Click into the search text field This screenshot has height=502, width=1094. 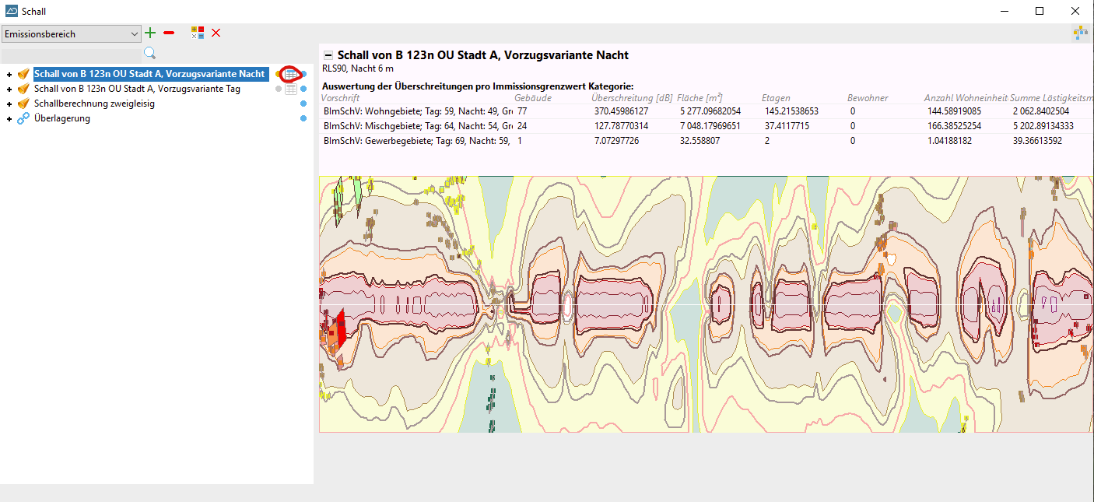tap(72, 54)
